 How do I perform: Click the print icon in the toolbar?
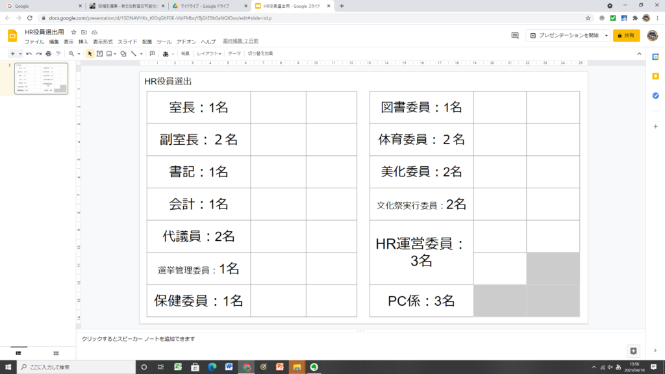pos(49,54)
